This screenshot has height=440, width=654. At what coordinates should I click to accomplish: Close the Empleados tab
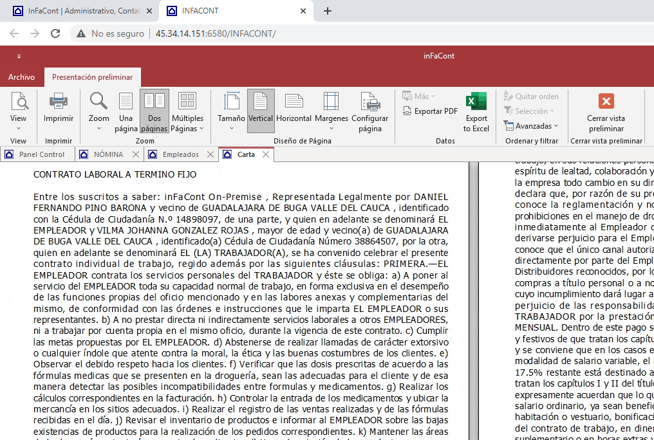pos(210,154)
